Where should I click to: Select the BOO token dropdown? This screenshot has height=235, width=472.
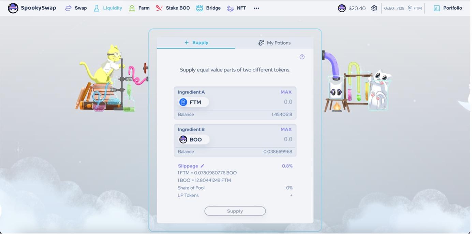pyautogui.click(x=194, y=140)
